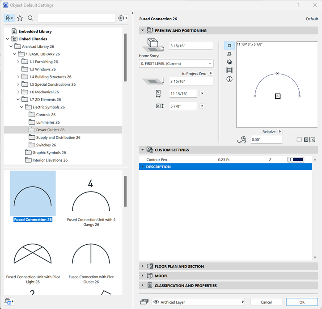Expand the Model panel
Viewport: 322px width, 309px height.
click(143, 276)
